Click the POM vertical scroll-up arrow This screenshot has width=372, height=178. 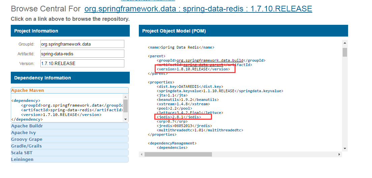pyautogui.click(x=345, y=43)
